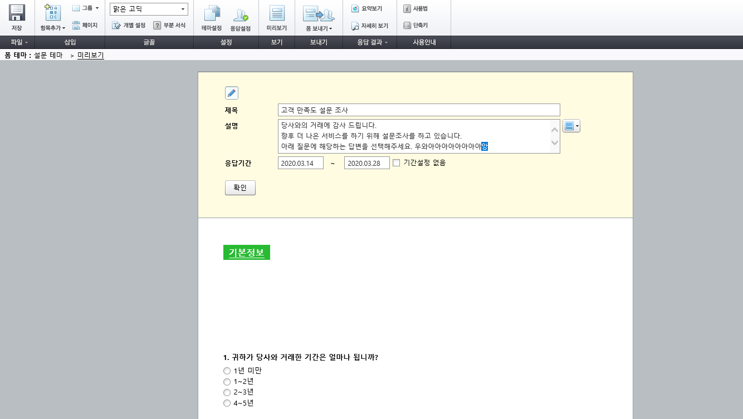Image resolution: width=743 pixels, height=419 pixels.
Task: Click the 저장 floppy disk save icon
Action: tap(17, 13)
